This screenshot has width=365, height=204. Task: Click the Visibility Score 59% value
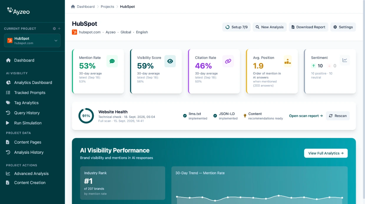click(145, 66)
